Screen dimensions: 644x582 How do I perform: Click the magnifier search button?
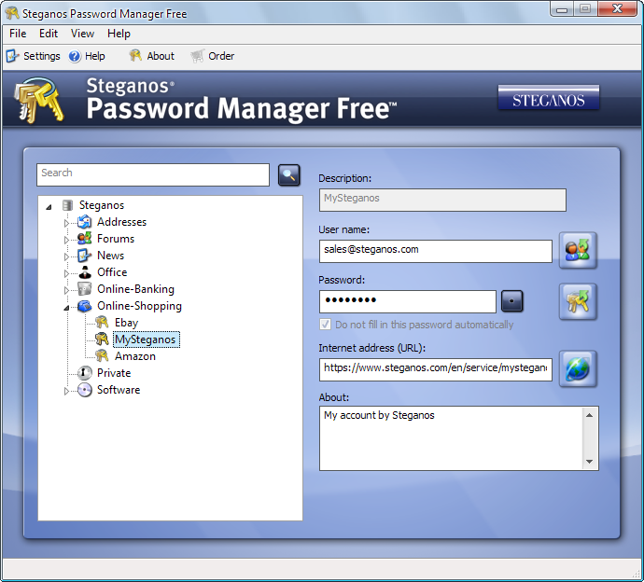288,174
